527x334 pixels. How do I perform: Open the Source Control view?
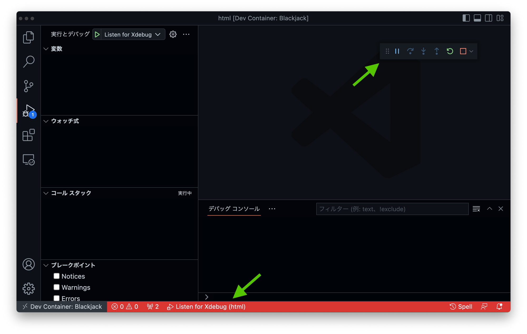[x=28, y=86]
